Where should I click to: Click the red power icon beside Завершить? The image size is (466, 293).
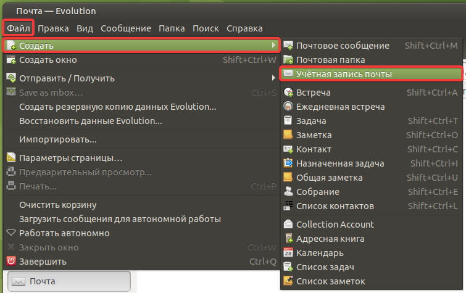click(x=11, y=262)
